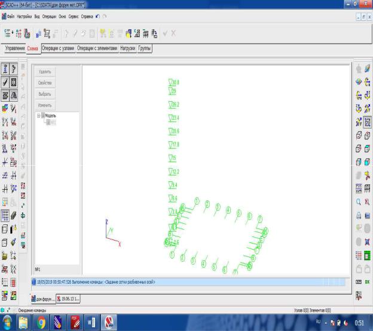Toggle the solid-element filter button beside the flat plate filter
The image size is (373, 331).
pyautogui.click(x=14, y=96)
